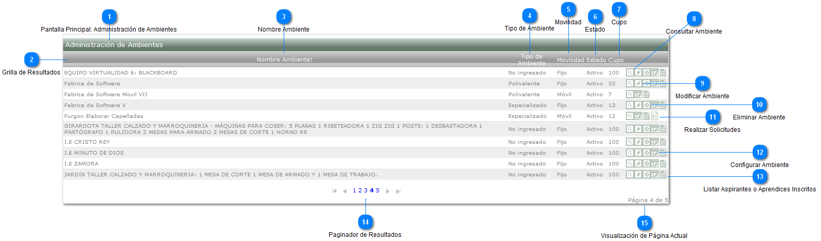
Task: Jump to last results page arrow
Action: (x=398, y=191)
